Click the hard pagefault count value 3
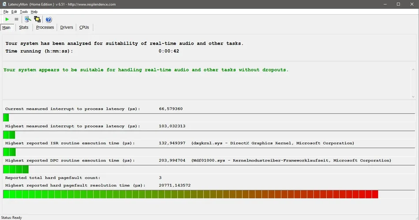This screenshot has width=419, height=220. click(x=160, y=178)
